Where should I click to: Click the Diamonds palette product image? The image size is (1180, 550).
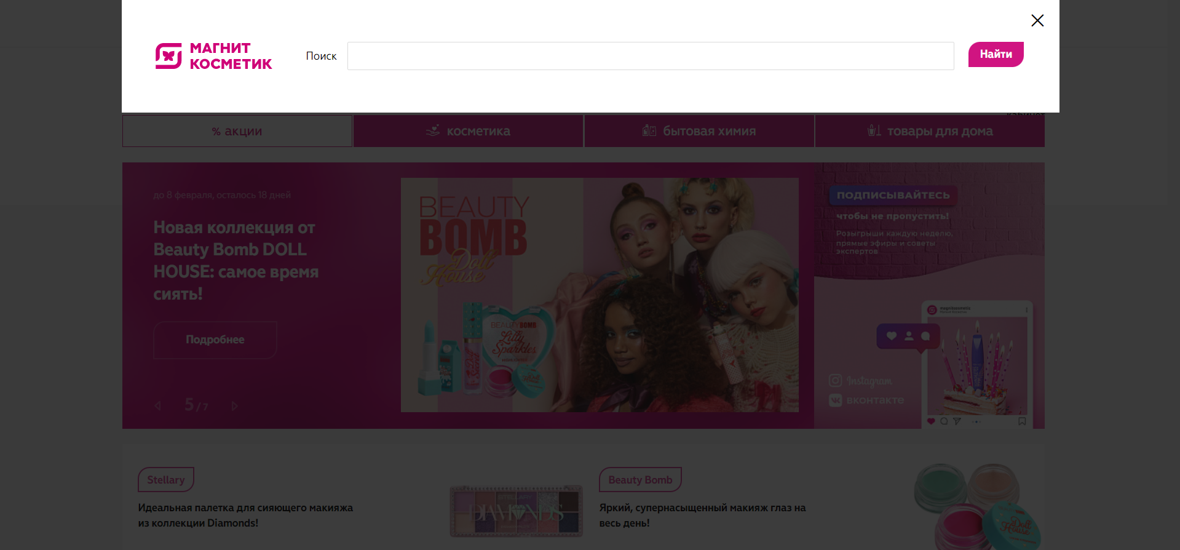click(517, 511)
